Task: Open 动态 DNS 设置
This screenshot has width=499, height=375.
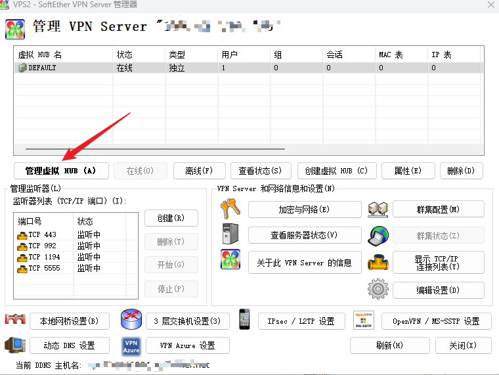Action: coord(69,345)
